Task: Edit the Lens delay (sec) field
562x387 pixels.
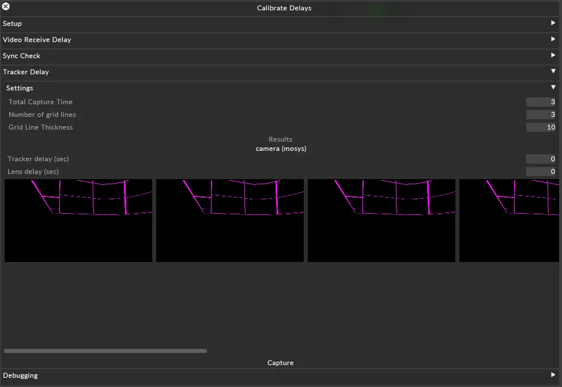Action: point(542,171)
